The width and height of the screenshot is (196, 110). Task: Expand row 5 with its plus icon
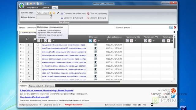point(21,59)
